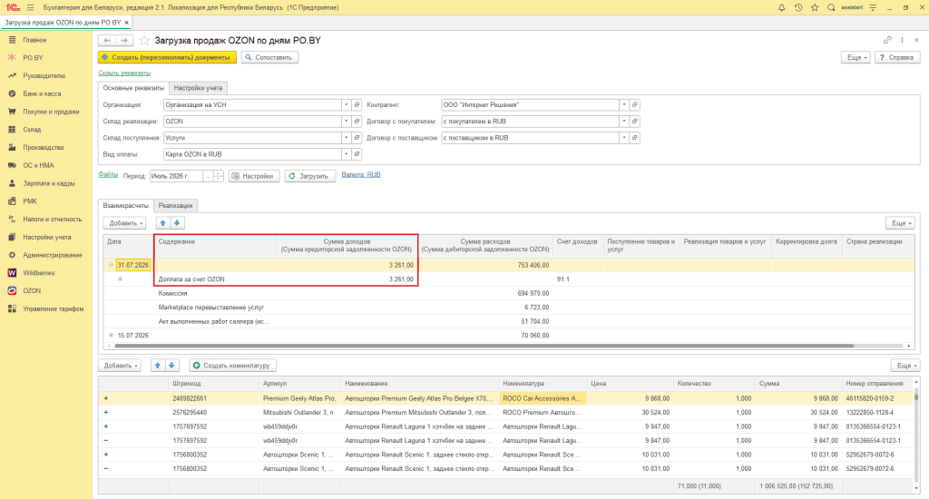
Task: Open Покупки и продажи section
Action: [x=51, y=112]
